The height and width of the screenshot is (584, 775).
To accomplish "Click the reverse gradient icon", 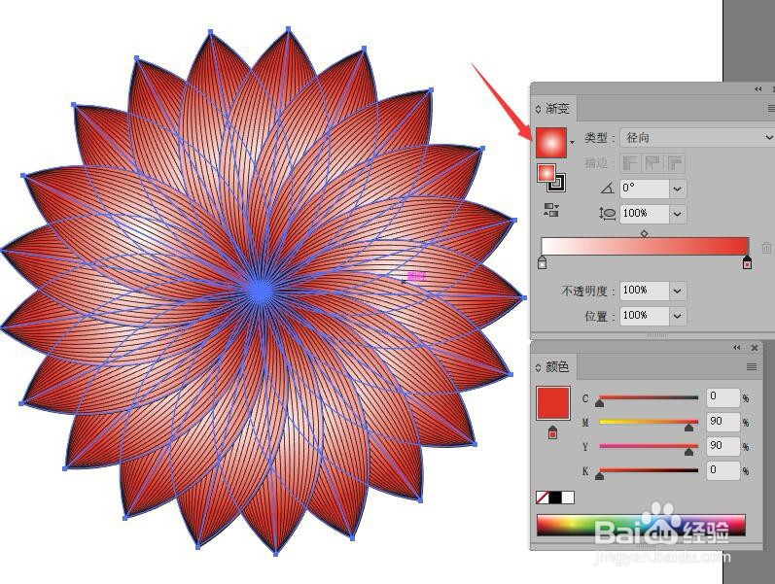I will point(551,210).
